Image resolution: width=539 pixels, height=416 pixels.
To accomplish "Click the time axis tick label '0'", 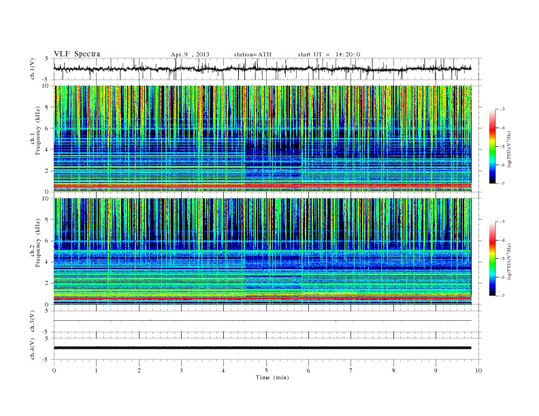I will tap(54, 370).
